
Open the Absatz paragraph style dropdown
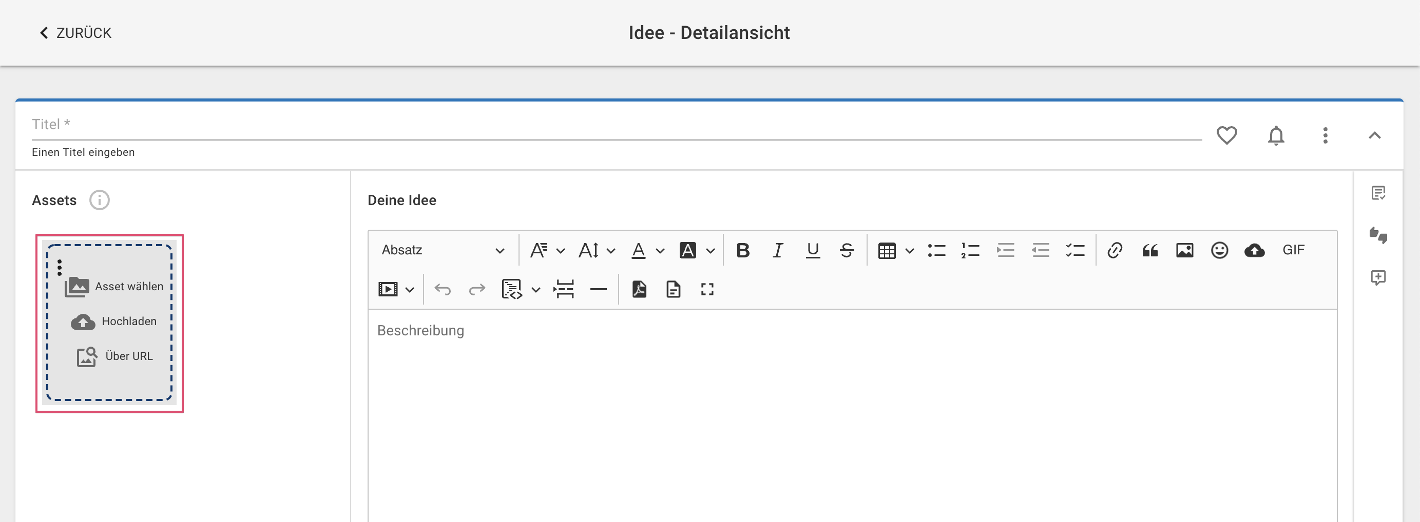[443, 251]
